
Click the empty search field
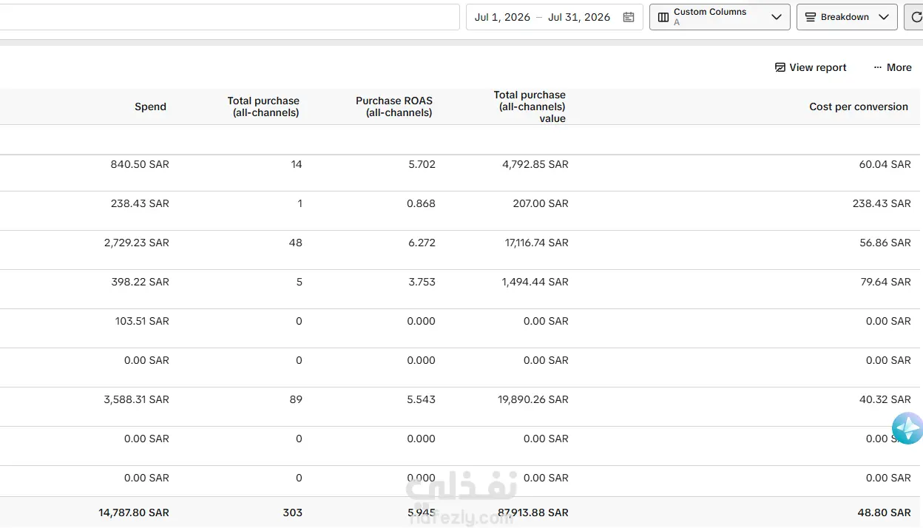point(229,17)
